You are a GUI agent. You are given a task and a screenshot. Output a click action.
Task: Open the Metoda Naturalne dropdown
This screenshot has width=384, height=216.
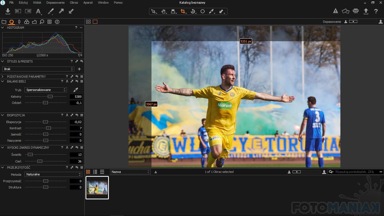click(x=53, y=174)
